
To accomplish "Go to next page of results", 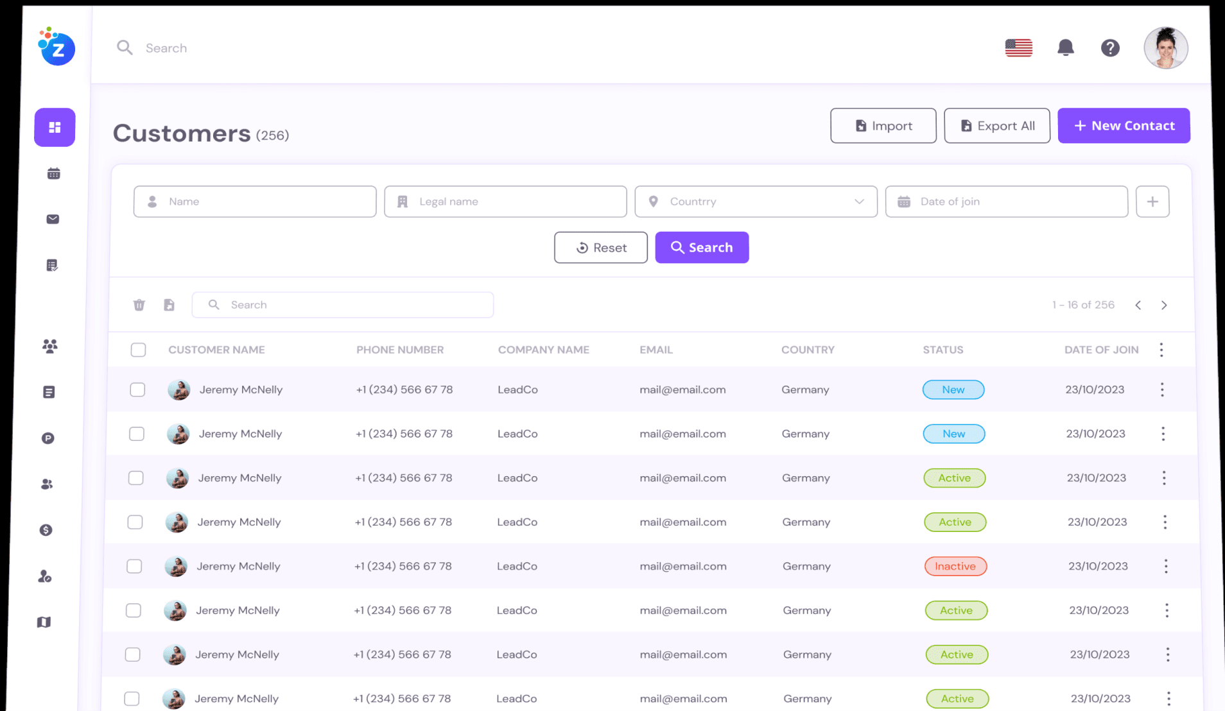I will click(x=1164, y=305).
